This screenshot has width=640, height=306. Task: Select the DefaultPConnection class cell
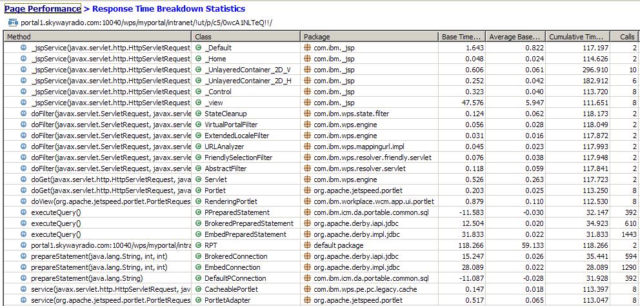(x=246, y=279)
